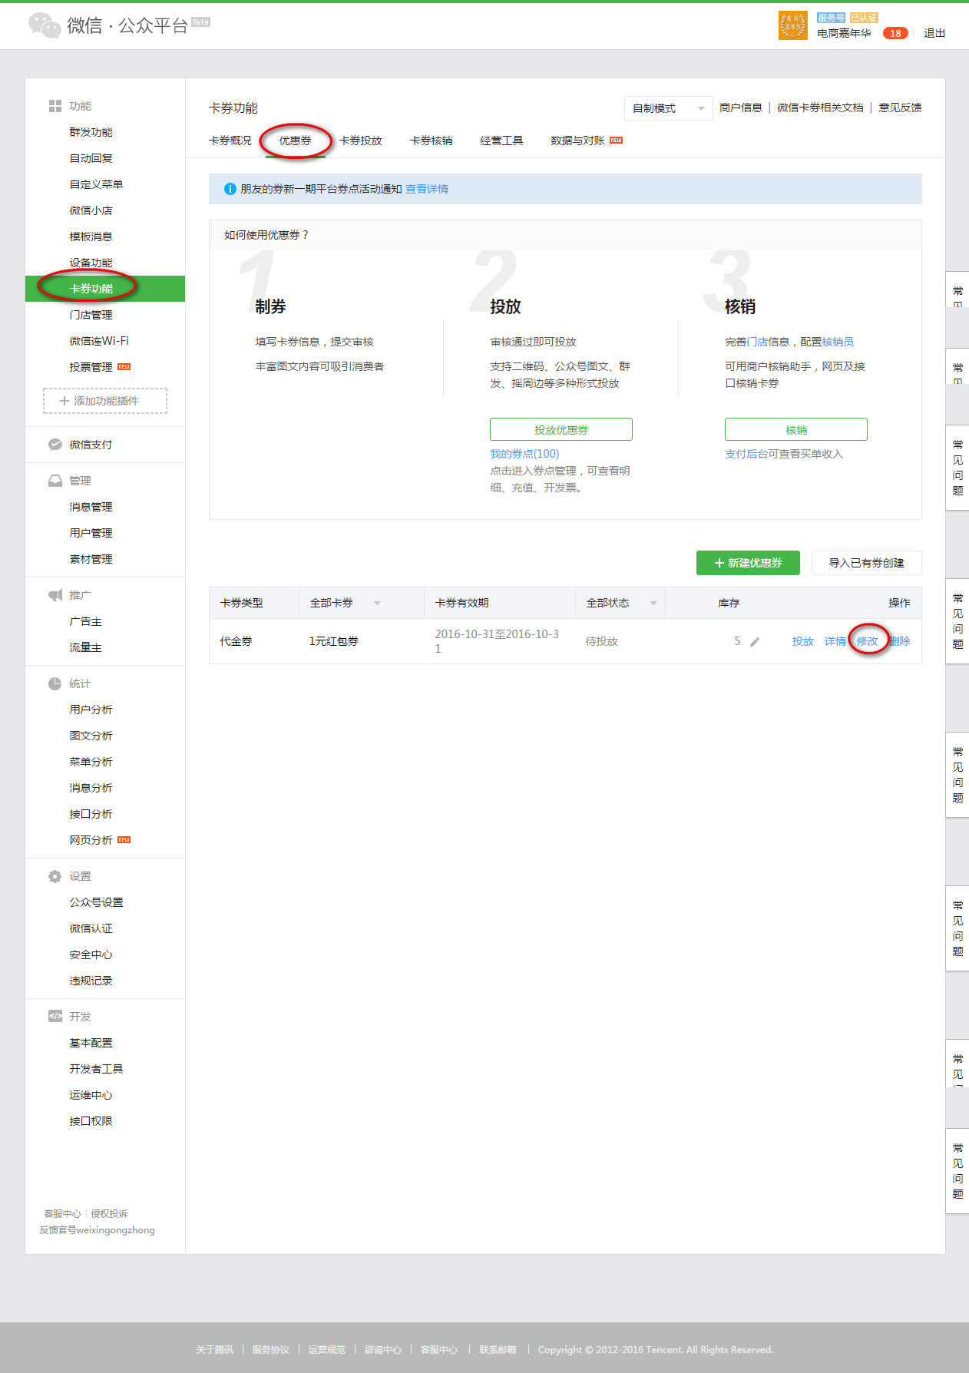Click the 功能 grid icon in sidebar
The height and width of the screenshot is (1373, 969).
coord(55,106)
